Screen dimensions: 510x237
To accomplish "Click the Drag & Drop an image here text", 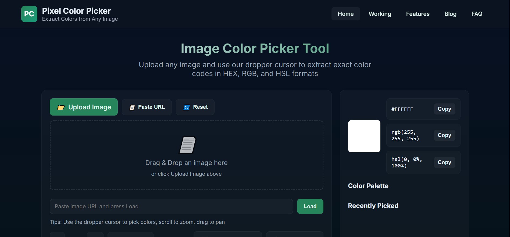I will click(186, 163).
